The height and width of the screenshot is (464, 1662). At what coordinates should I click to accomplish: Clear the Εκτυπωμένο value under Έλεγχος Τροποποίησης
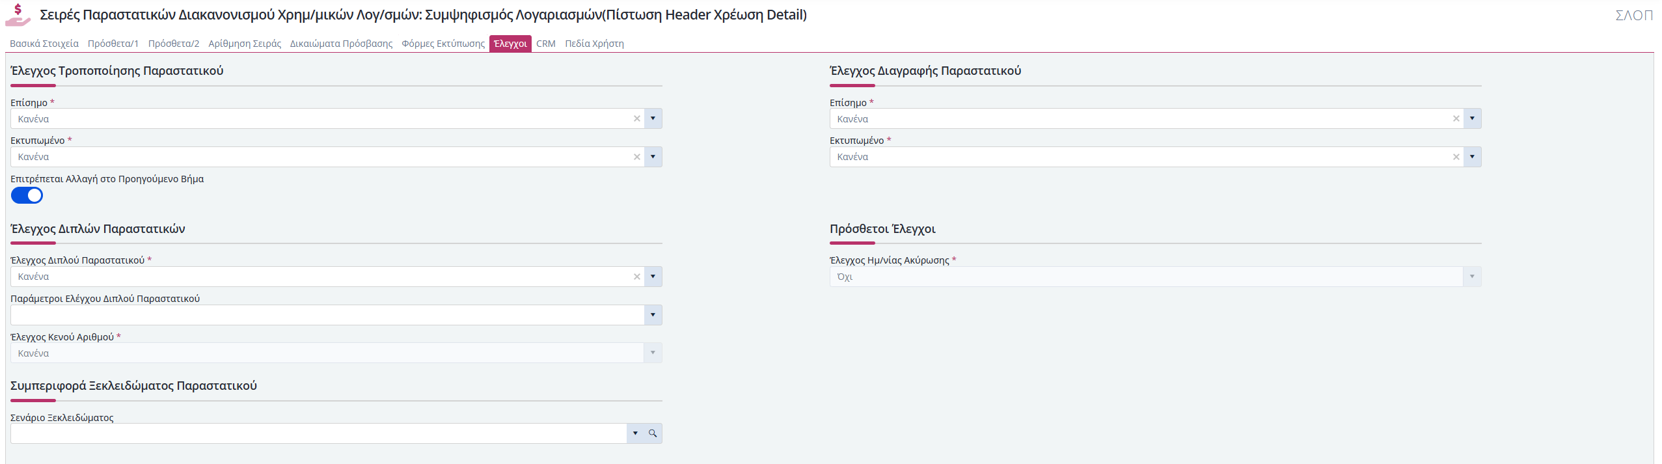point(636,157)
